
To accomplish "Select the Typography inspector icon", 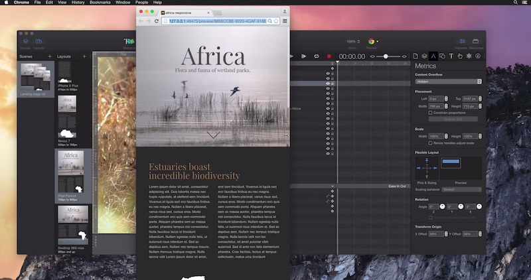I will point(451,56).
